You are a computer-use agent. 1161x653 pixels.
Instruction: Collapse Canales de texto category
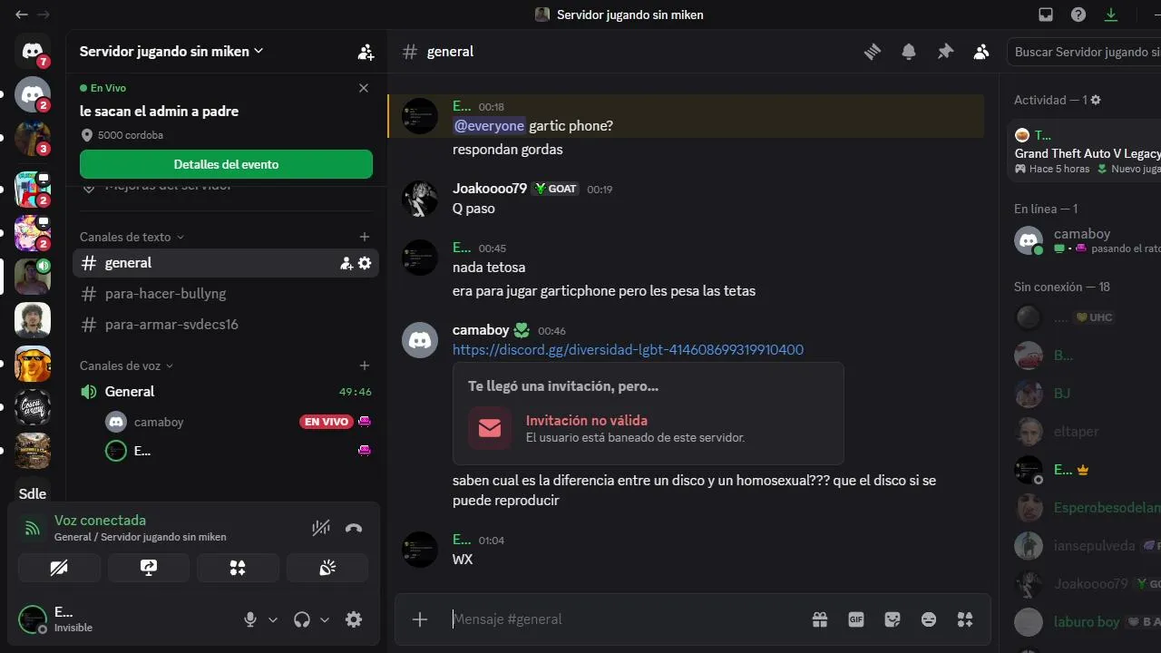coord(132,237)
